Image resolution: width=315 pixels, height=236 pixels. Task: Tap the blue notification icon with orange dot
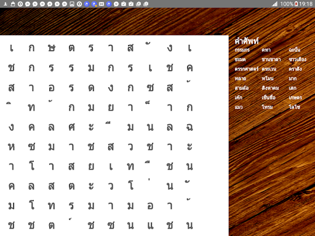tap(94, 4)
